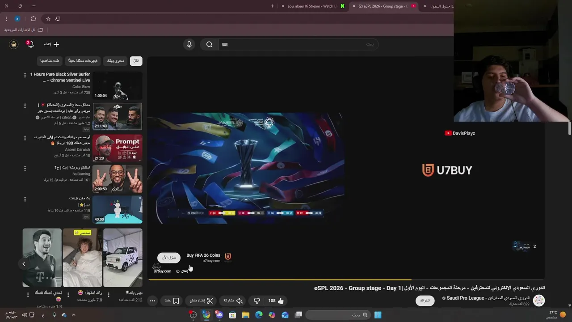Screen dimensions: 572x322
Task: Click the Clip scissors button
Action: (x=201, y=301)
